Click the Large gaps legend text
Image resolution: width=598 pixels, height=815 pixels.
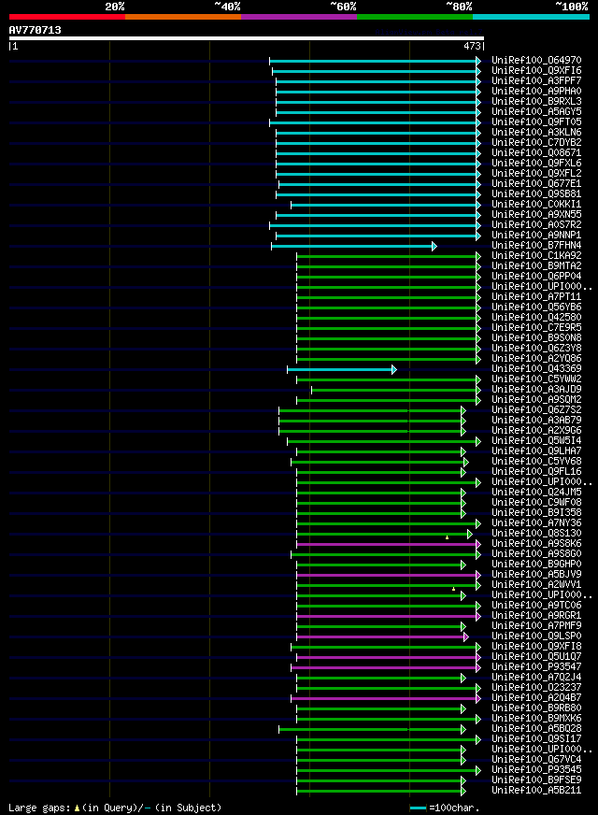115,808
